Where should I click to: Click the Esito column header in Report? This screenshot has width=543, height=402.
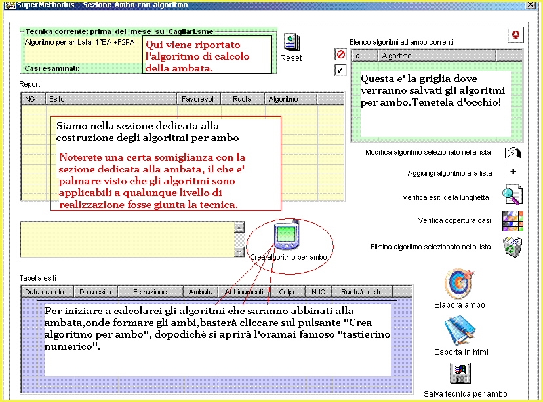tap(111, 99)
